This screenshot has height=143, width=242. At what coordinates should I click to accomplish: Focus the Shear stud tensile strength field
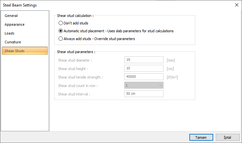144,77
